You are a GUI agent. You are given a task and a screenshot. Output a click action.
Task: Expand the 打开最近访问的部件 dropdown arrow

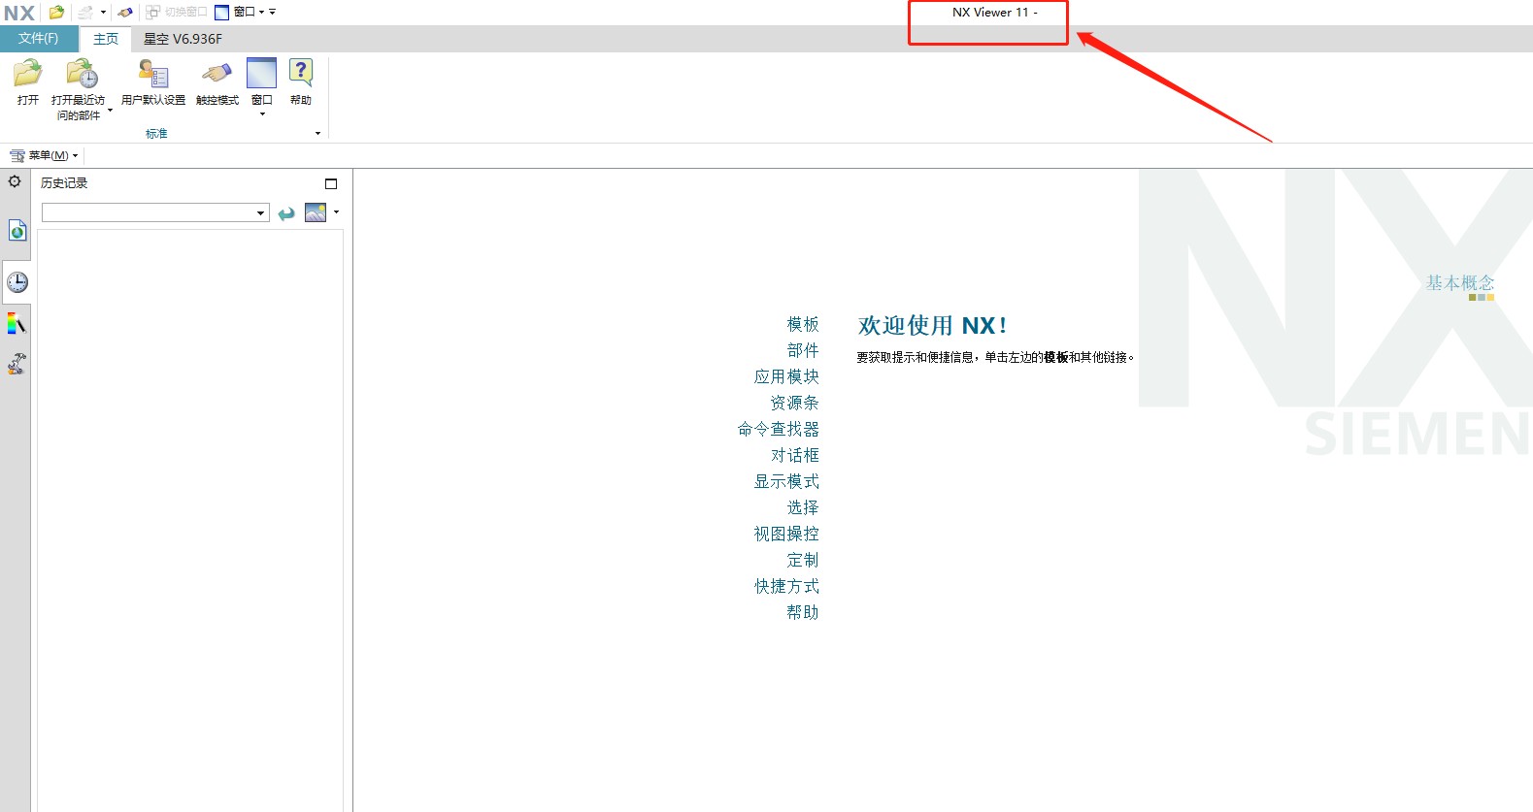click(110, 111)
